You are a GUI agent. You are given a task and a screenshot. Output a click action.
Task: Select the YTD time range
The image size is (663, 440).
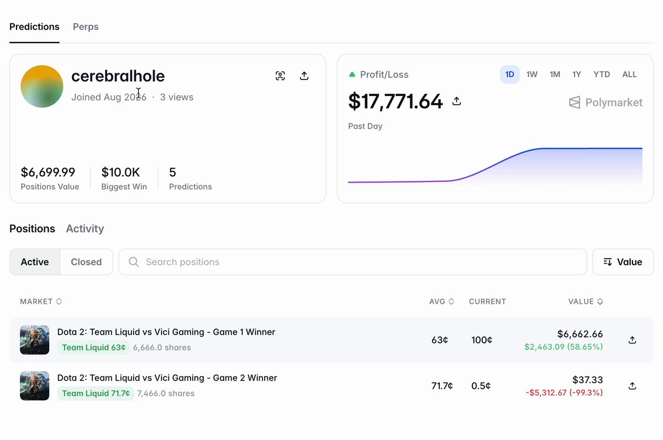click(x=602, y=74)
